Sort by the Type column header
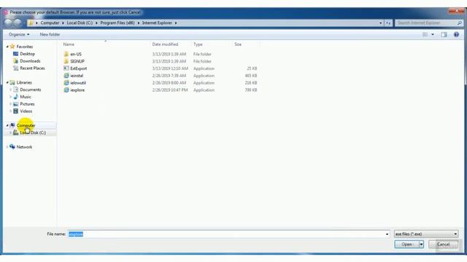 (x=198, y=44)
